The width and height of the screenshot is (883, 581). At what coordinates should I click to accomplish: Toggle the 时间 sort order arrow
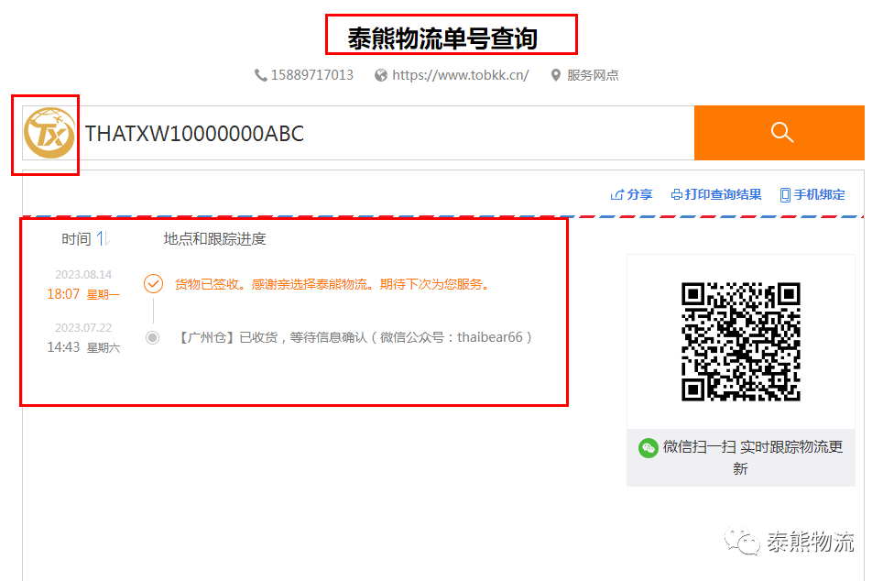[x=104, y=239]
